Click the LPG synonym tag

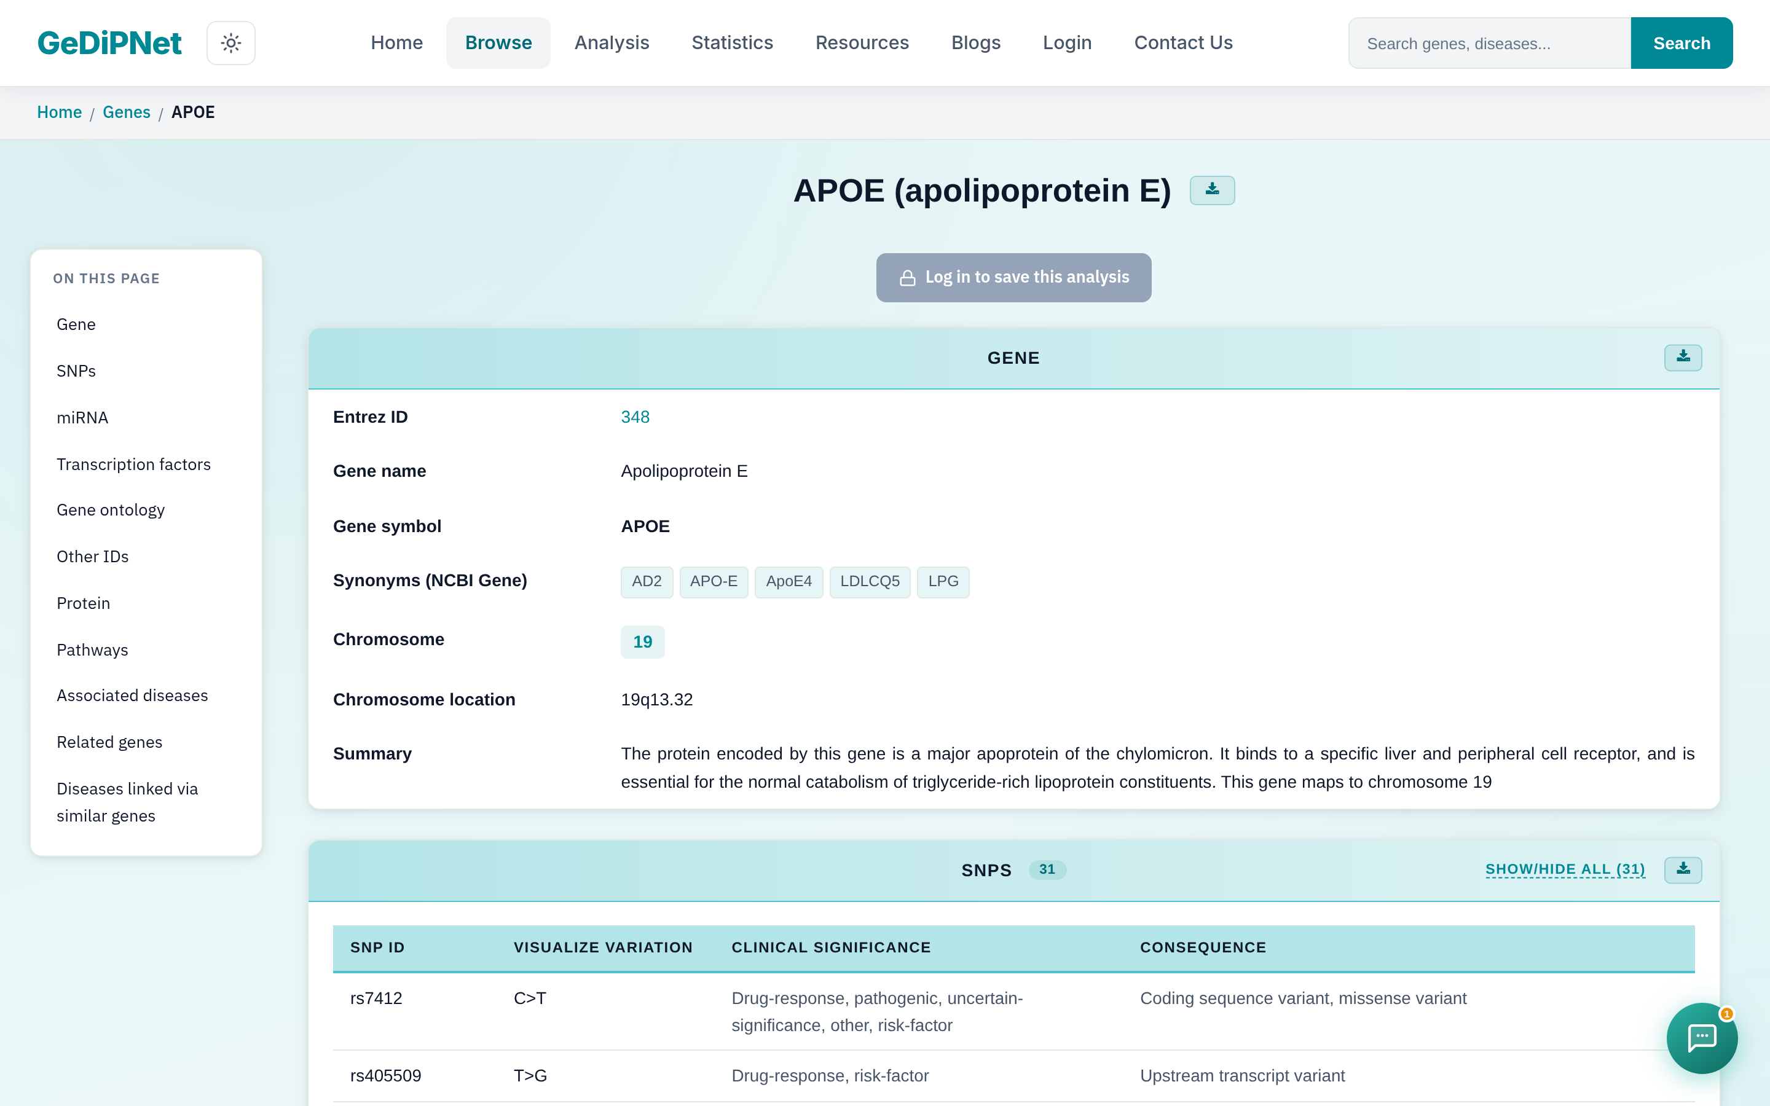[943, 581]
